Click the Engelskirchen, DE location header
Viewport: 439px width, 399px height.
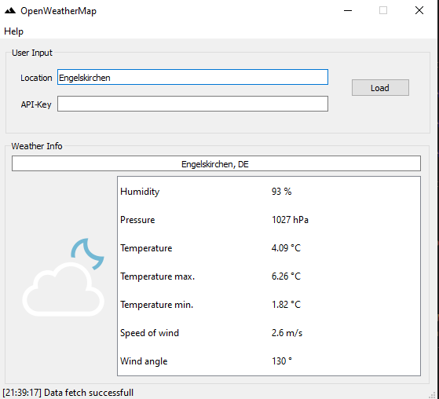pos(216,163)
